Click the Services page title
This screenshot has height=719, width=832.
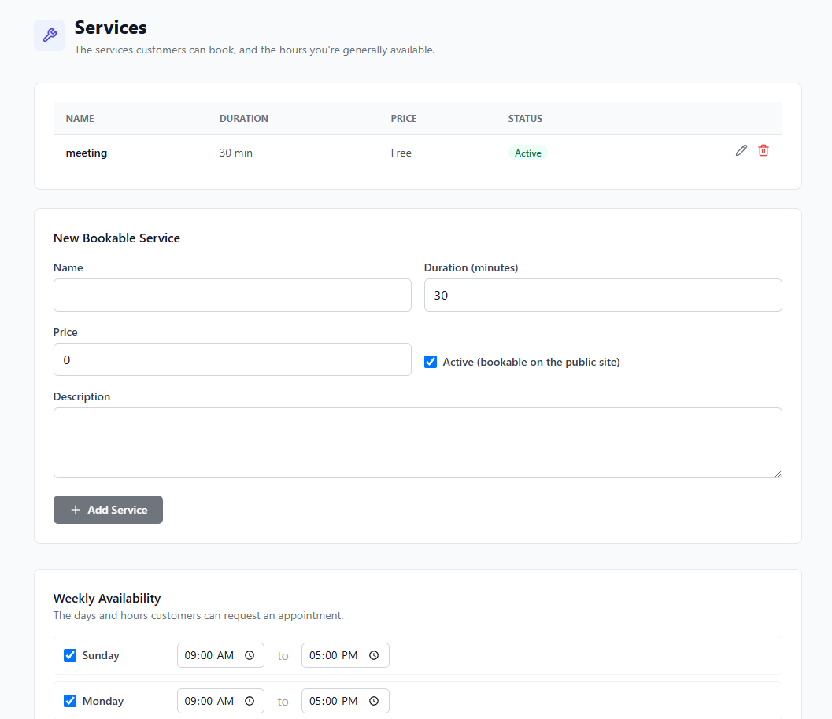(x=110, y=28)
